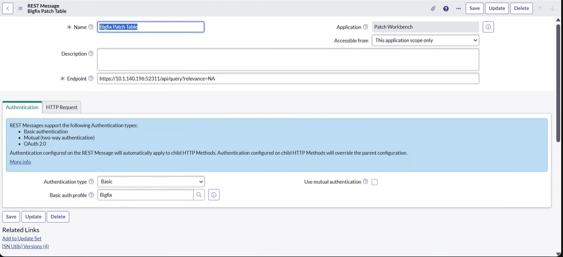Click Save button in header
The image size is (563, 257).
475,8
